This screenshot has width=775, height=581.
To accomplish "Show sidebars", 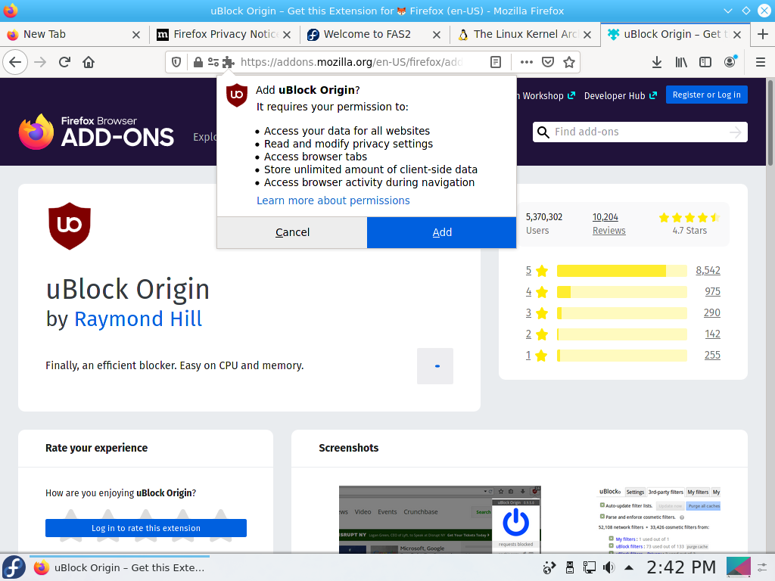I will click(x=705, y=62).
